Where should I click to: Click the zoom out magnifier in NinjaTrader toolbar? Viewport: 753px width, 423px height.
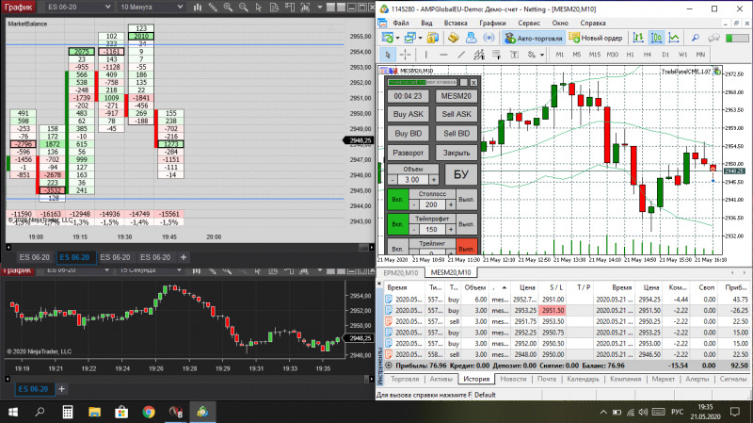244,8
